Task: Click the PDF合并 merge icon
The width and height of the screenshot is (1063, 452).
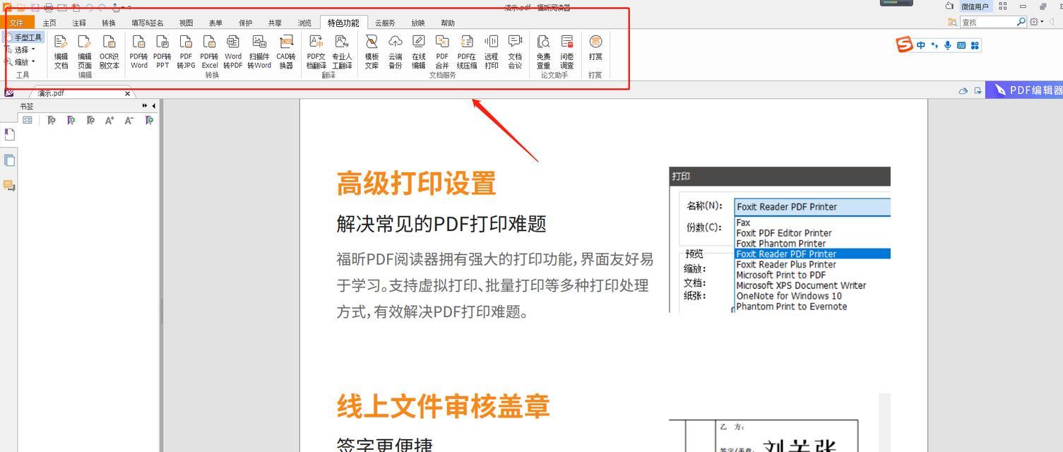Action: pyautogui.click(x=442, y=52)
